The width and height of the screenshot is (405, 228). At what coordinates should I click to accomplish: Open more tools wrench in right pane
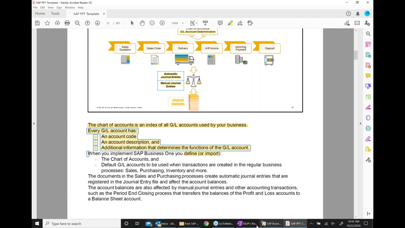click(x=368, y=160)
